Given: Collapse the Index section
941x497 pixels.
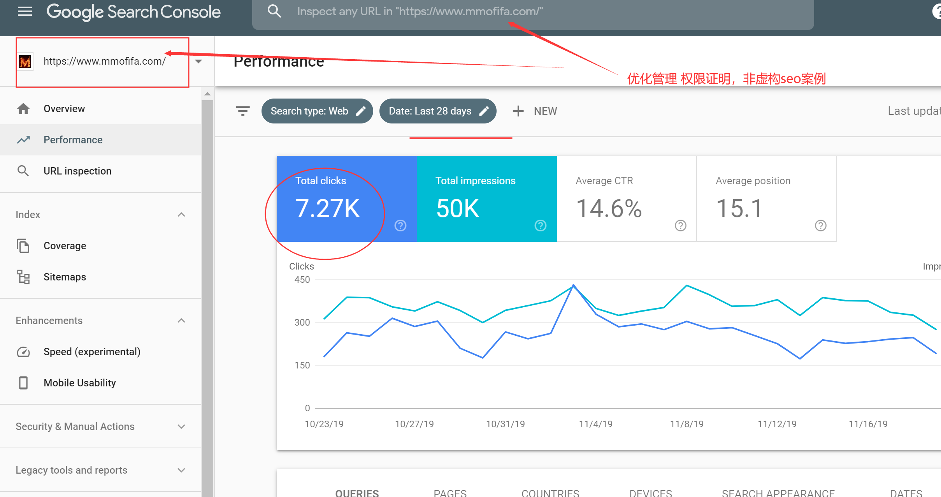Looking at the screenshot, I should click(181, 215).
